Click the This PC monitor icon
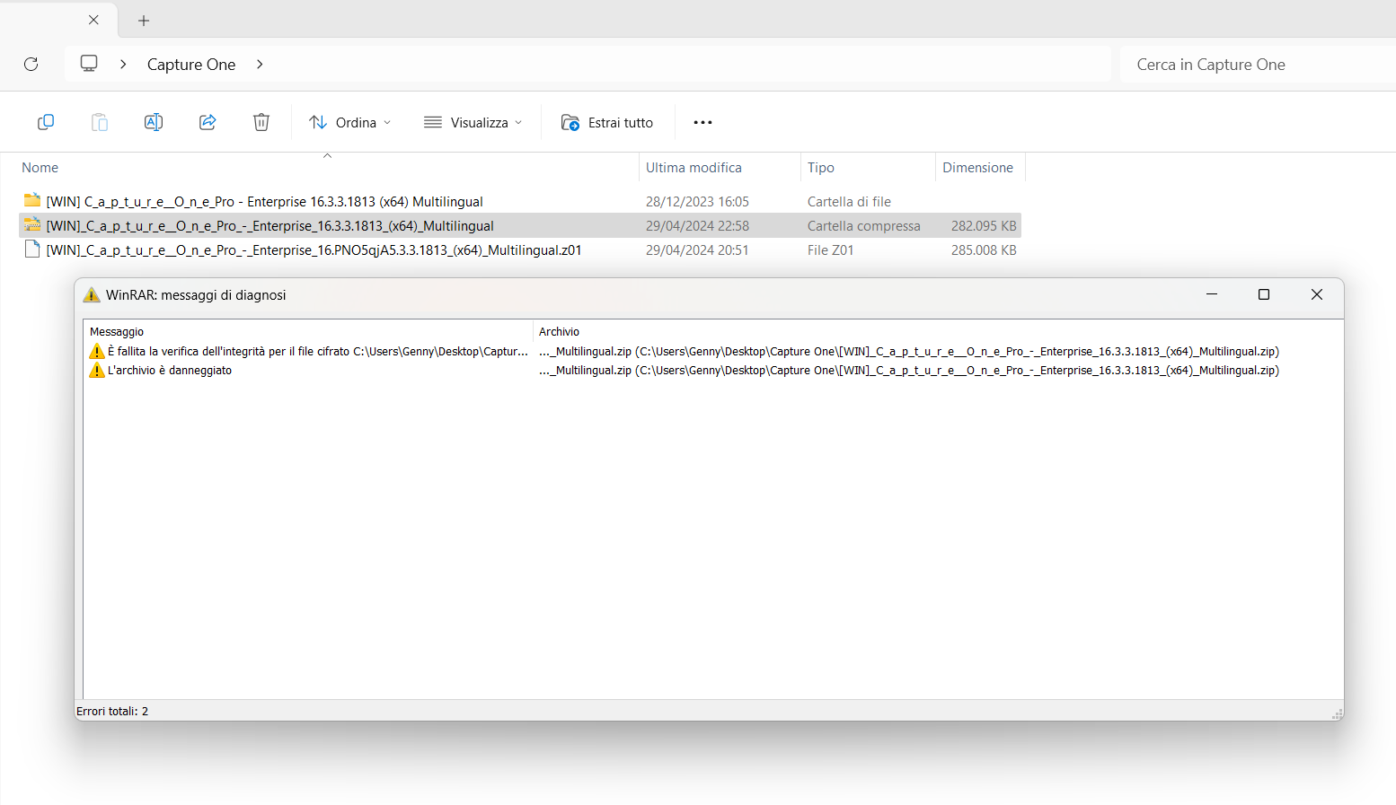 (89, 64)
